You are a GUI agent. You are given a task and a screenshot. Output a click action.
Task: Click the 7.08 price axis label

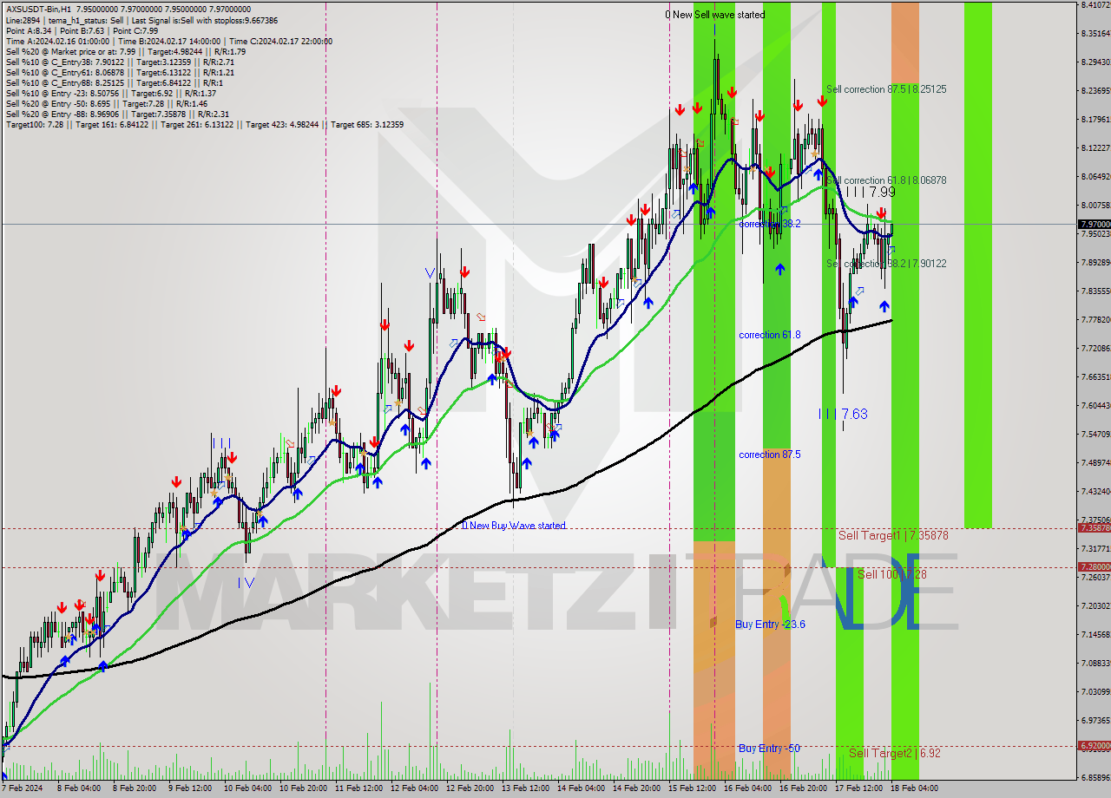click(x=1095, y=663)
